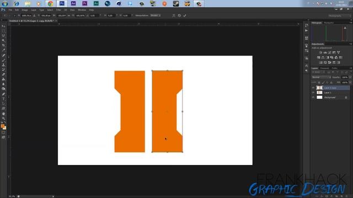This screenshot has width=353, height=198.
Task: Select the History Brush tool
Action: coord(3,70)
